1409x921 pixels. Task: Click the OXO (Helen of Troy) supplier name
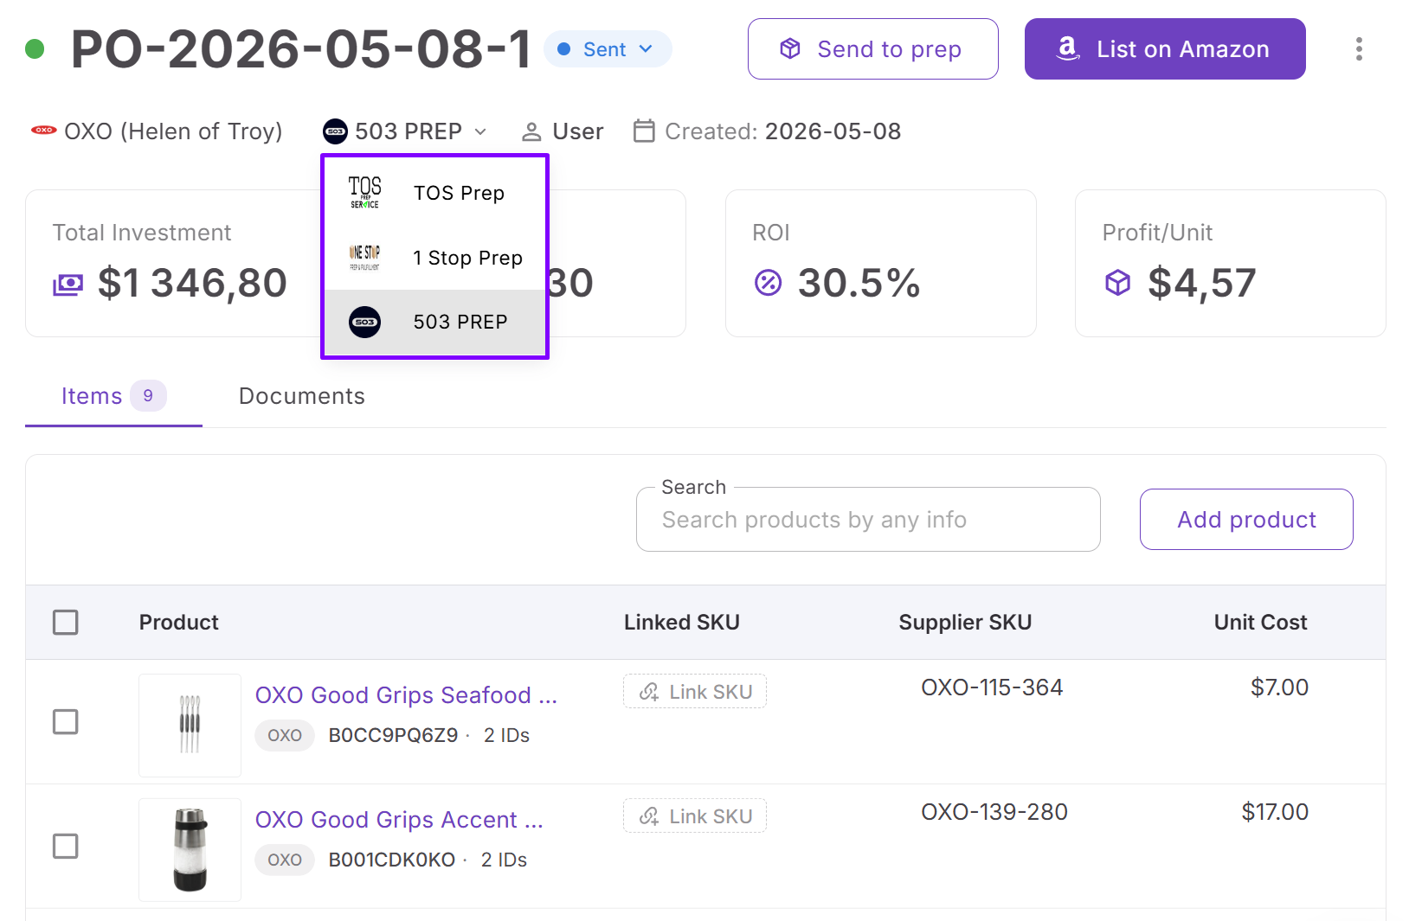pos(173,131)
